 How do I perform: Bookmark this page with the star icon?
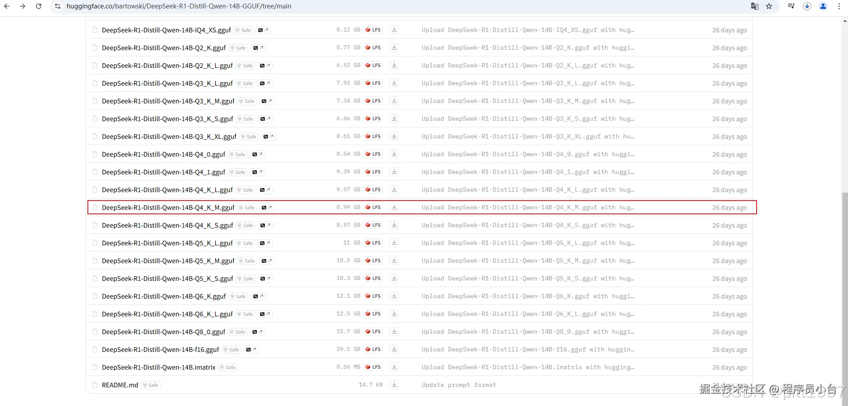(x=769, y=6)
